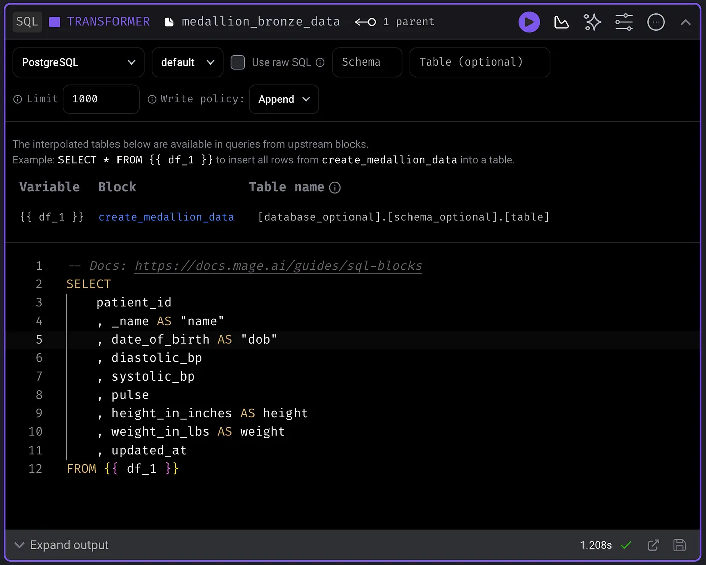The height and width of the screenshot is (565, 706).
Task: Click updated_at on line 11
Action: (149, 451)
